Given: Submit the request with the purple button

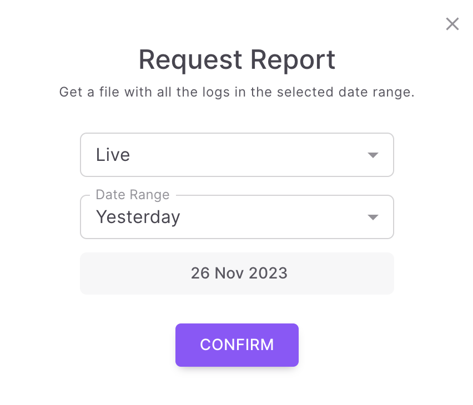Looking at the screenshot, I should tap(237, 345).
